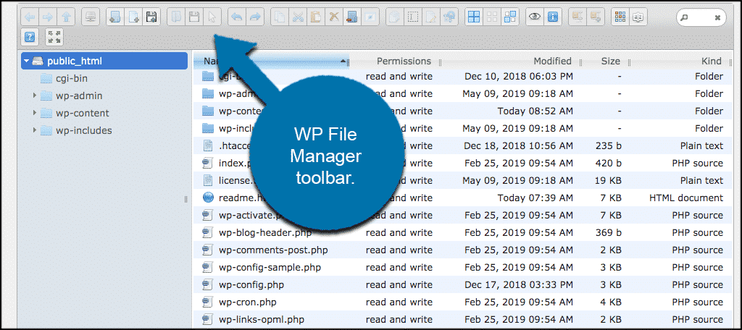
Task: Click the empty folder icon
Action: coord(351,17)
